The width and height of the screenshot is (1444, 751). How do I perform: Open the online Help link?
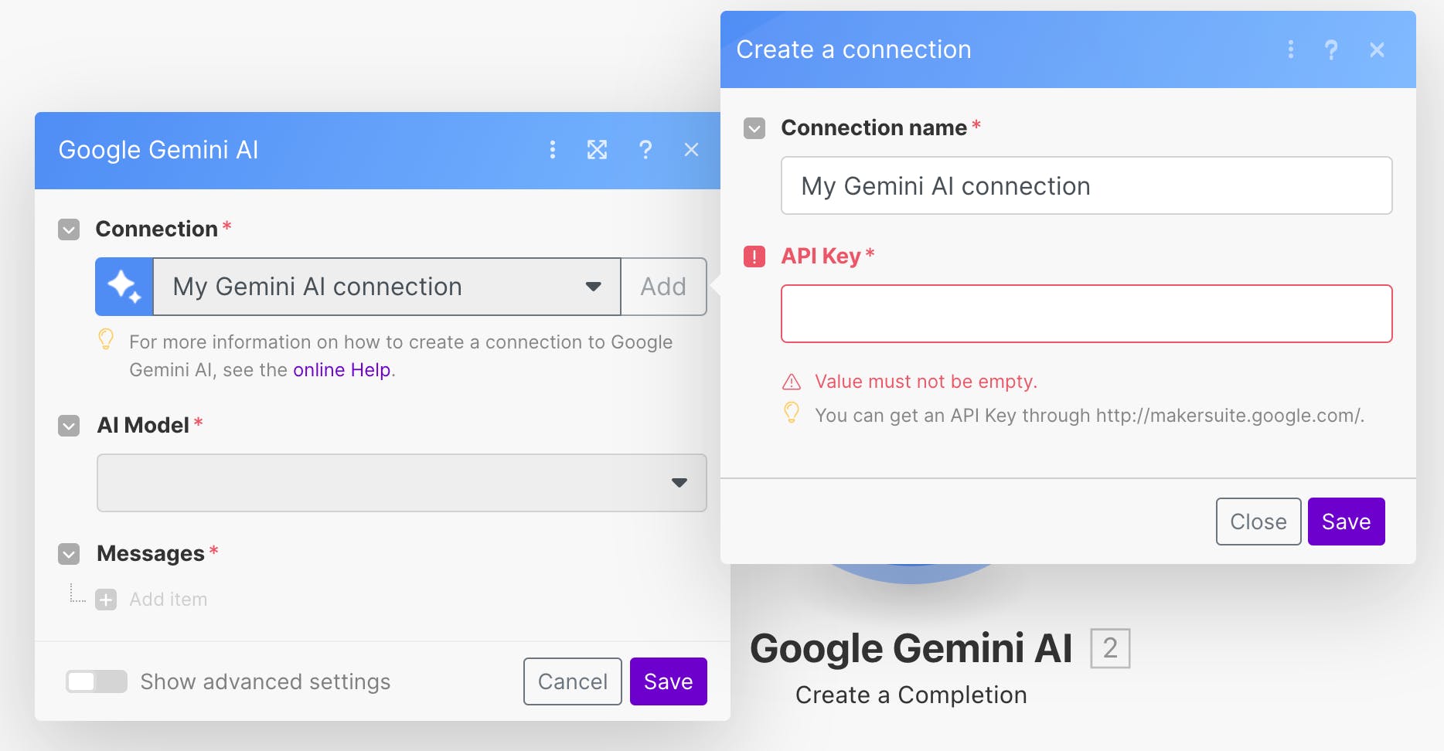tap(341, 370)
